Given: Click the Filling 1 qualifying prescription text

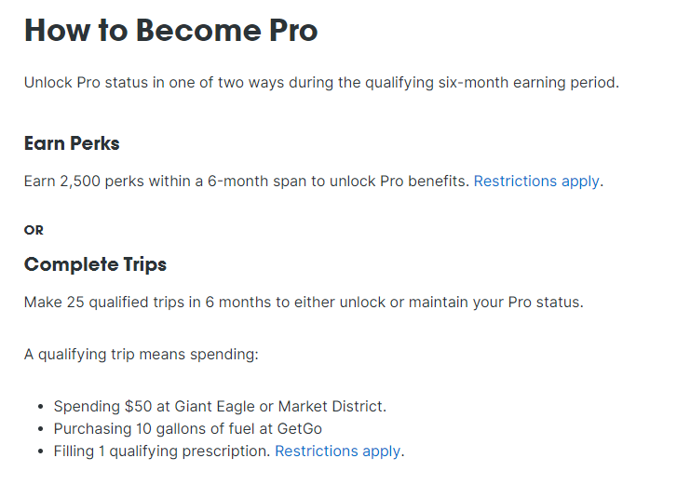Looking at the screenshot, I should point(162,451).
